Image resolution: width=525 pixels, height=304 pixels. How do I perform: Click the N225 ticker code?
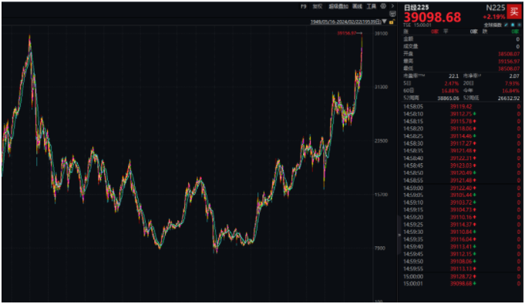[x=496, y=8]
